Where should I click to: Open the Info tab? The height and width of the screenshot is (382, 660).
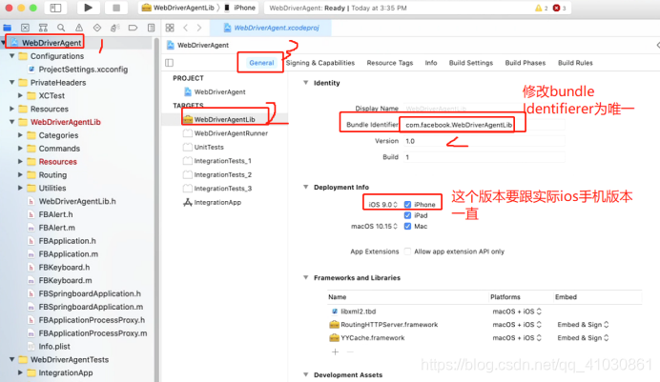coord(430,63)
